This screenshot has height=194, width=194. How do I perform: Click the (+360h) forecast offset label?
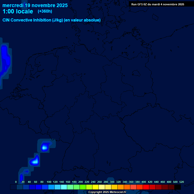pyautogui.click(x=45, y=11)
